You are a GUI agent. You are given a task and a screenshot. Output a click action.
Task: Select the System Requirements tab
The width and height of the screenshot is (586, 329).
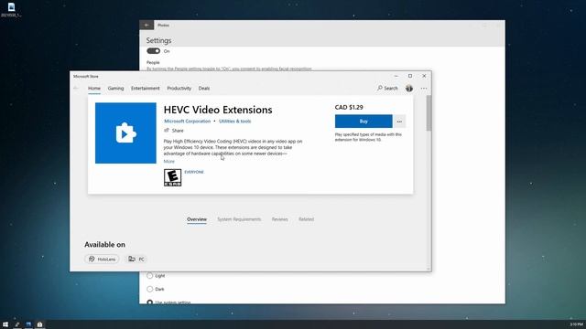click(x=239, y=219)
